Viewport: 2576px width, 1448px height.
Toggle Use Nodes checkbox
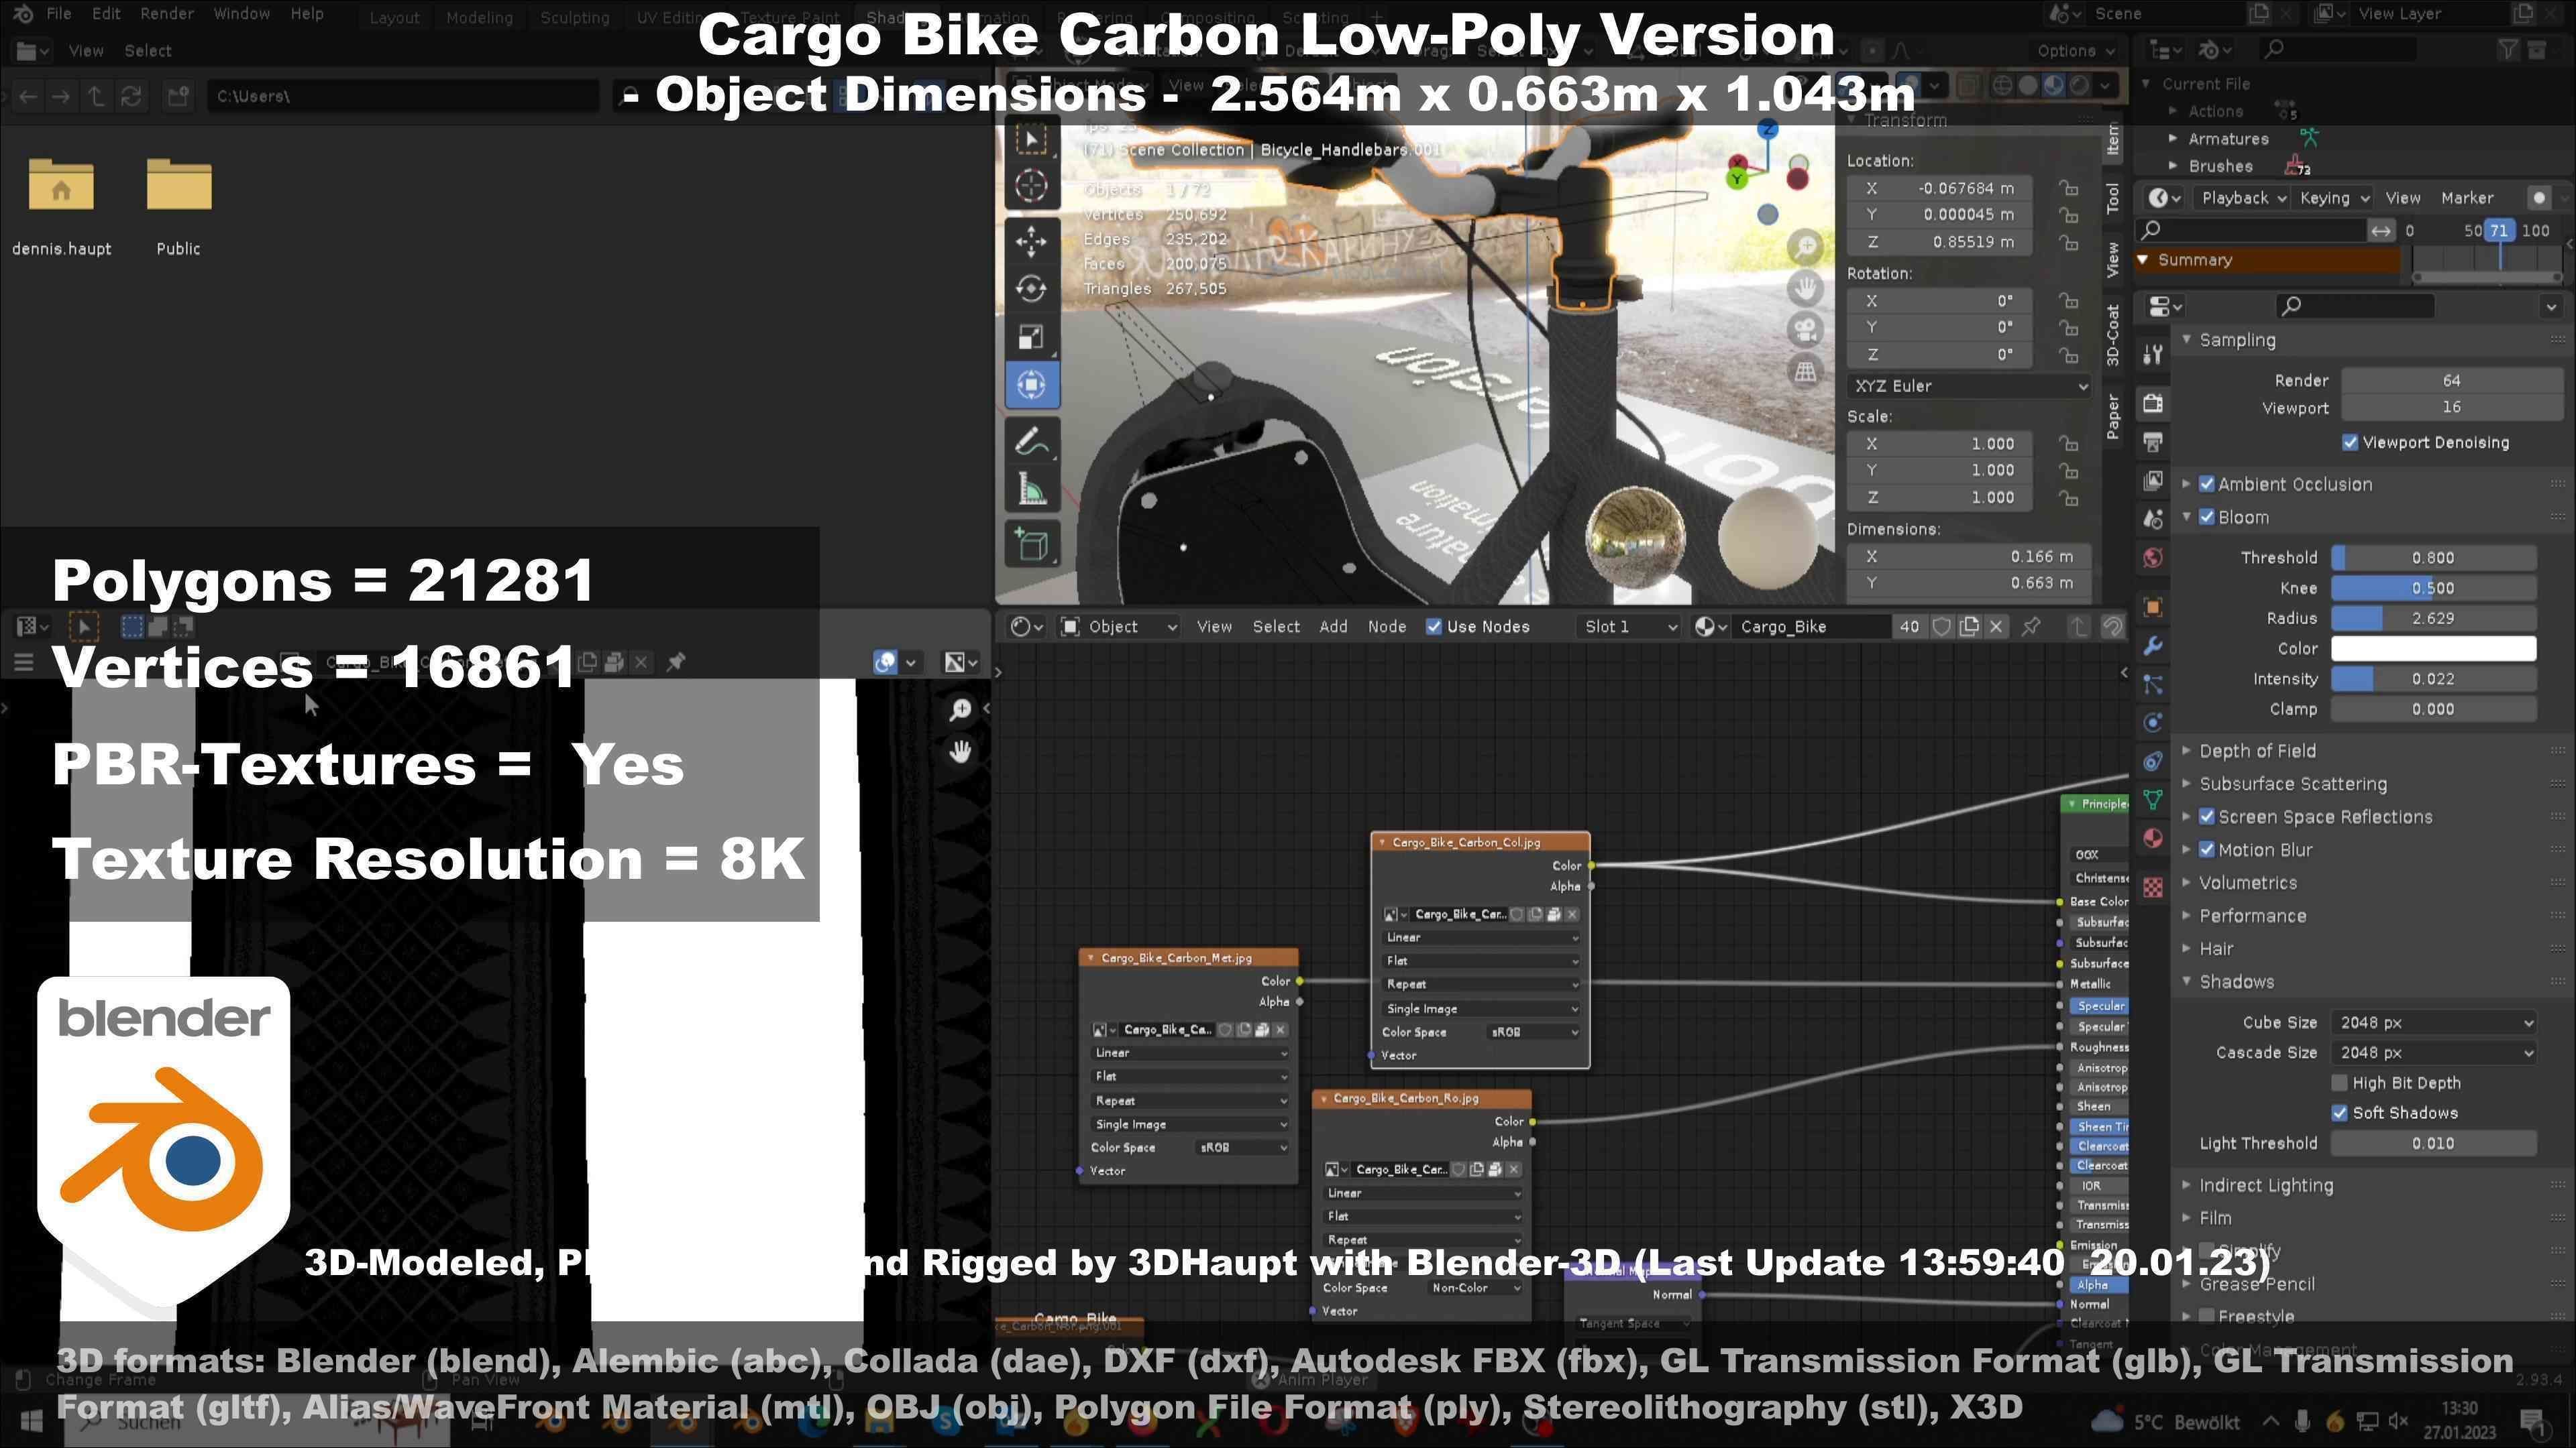[1434, 627]
